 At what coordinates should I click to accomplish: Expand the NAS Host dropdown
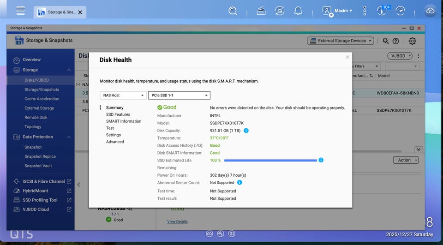(x=123, y=96)
